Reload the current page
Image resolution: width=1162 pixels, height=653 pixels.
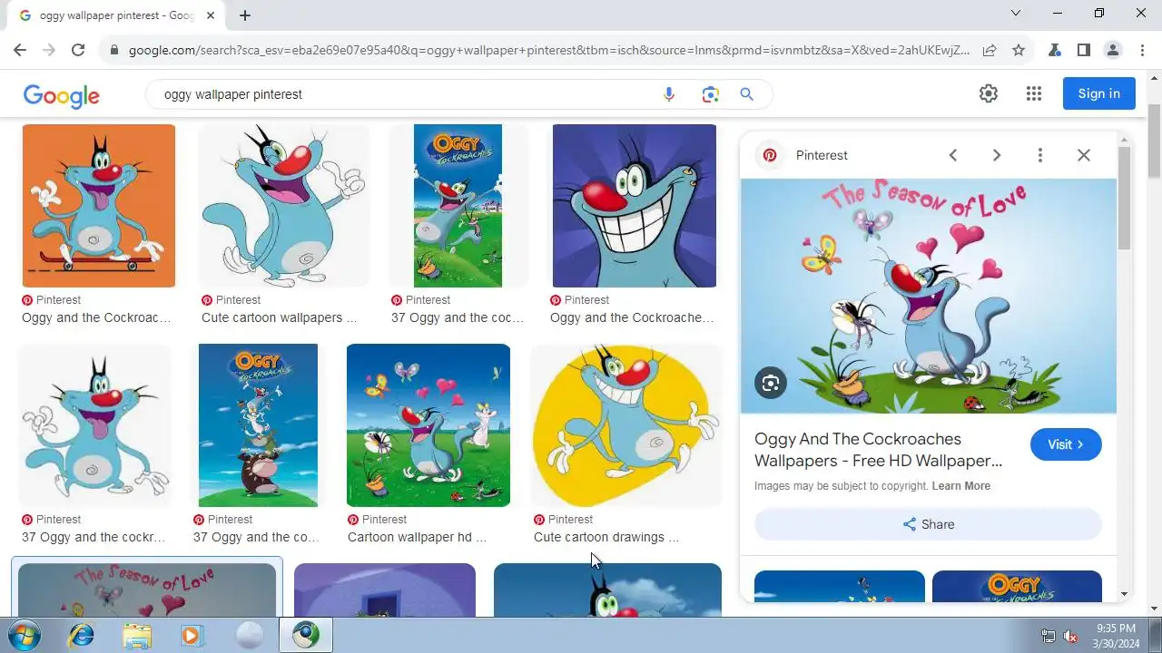tap(78, 50)
